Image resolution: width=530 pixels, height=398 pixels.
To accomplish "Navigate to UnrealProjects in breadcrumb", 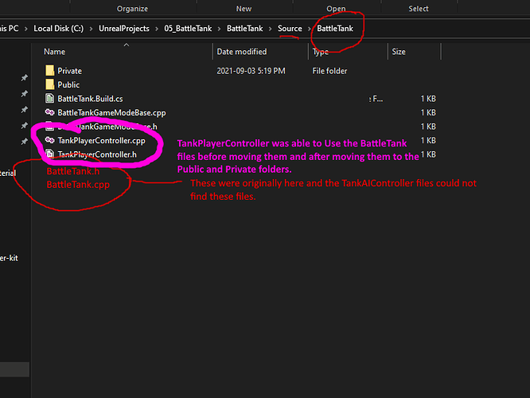I will (124, 29).
